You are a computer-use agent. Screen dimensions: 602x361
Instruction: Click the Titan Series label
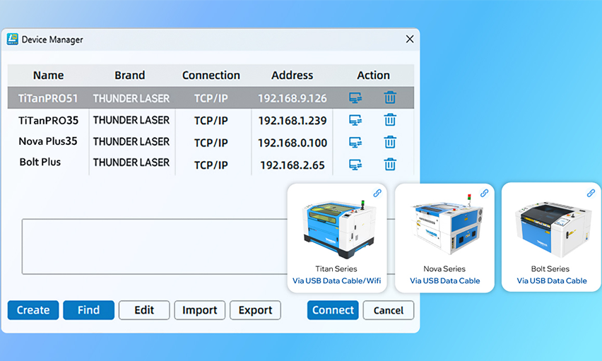tap(336, 269)
